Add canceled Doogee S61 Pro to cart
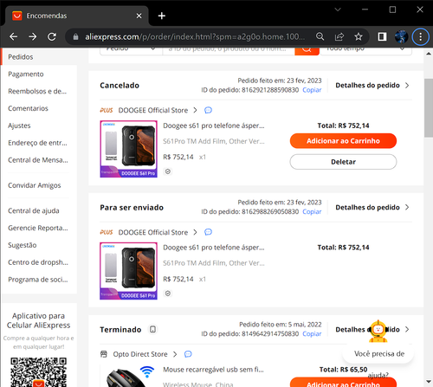This screenshot has height=387, width=433. pos(343,141)
